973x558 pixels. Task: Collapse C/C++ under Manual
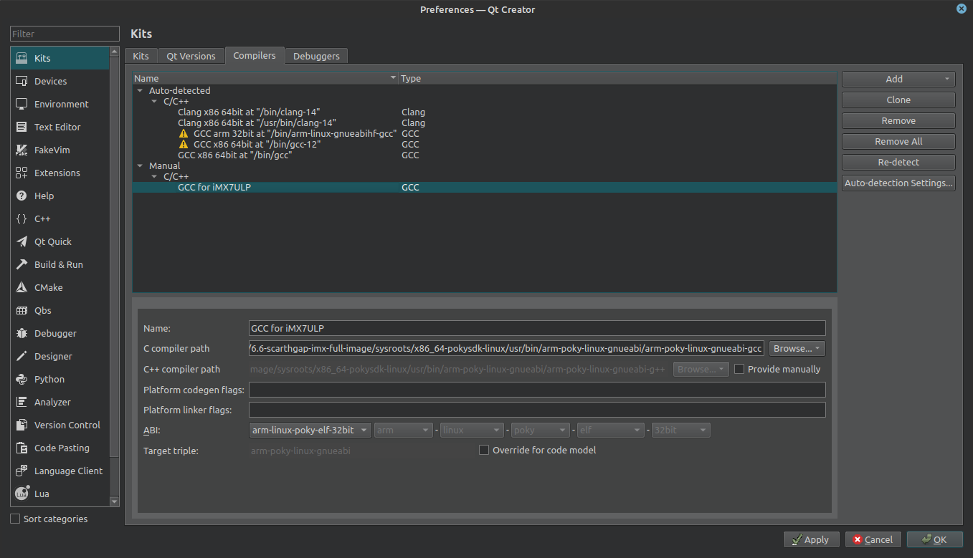click(153, 177)
